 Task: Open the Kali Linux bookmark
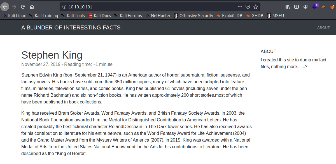point(14,16)
